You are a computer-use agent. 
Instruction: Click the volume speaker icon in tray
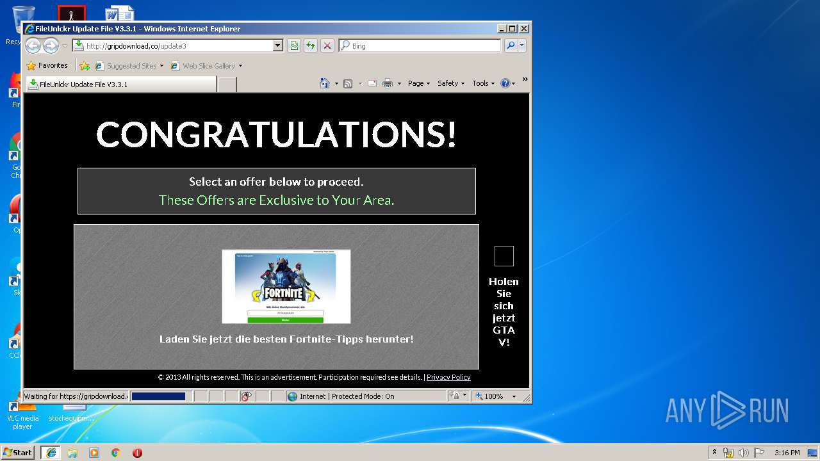coord(744,453)
